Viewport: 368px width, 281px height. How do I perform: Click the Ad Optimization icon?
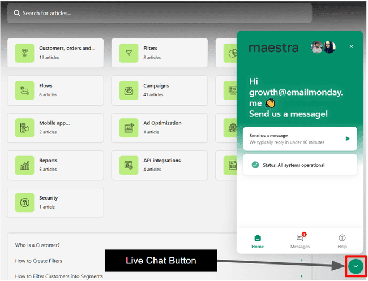coord(129,128)
